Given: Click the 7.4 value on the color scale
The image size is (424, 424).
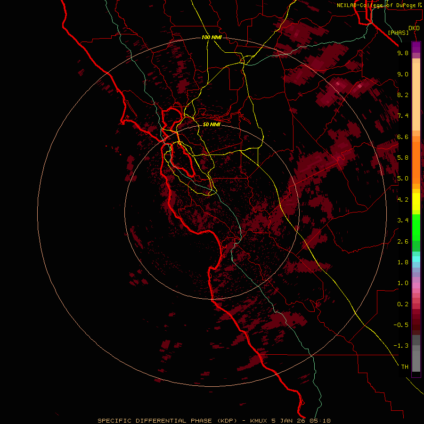Looking at the screenshot, I should 403,116.
